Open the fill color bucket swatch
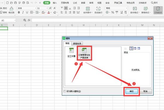 [x=43, y=12]
